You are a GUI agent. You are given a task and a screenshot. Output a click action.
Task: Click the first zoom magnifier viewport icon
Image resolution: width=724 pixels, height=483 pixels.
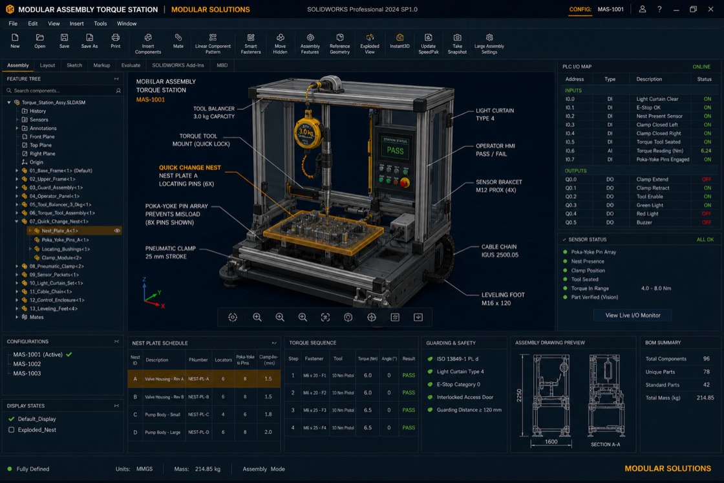click(x=257, y=317)
